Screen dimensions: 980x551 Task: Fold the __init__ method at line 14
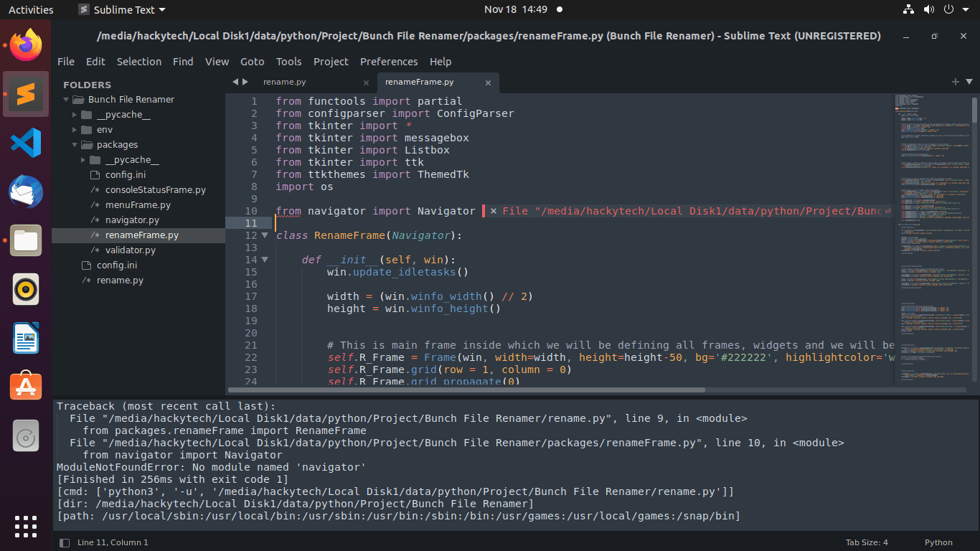[264, 260]
